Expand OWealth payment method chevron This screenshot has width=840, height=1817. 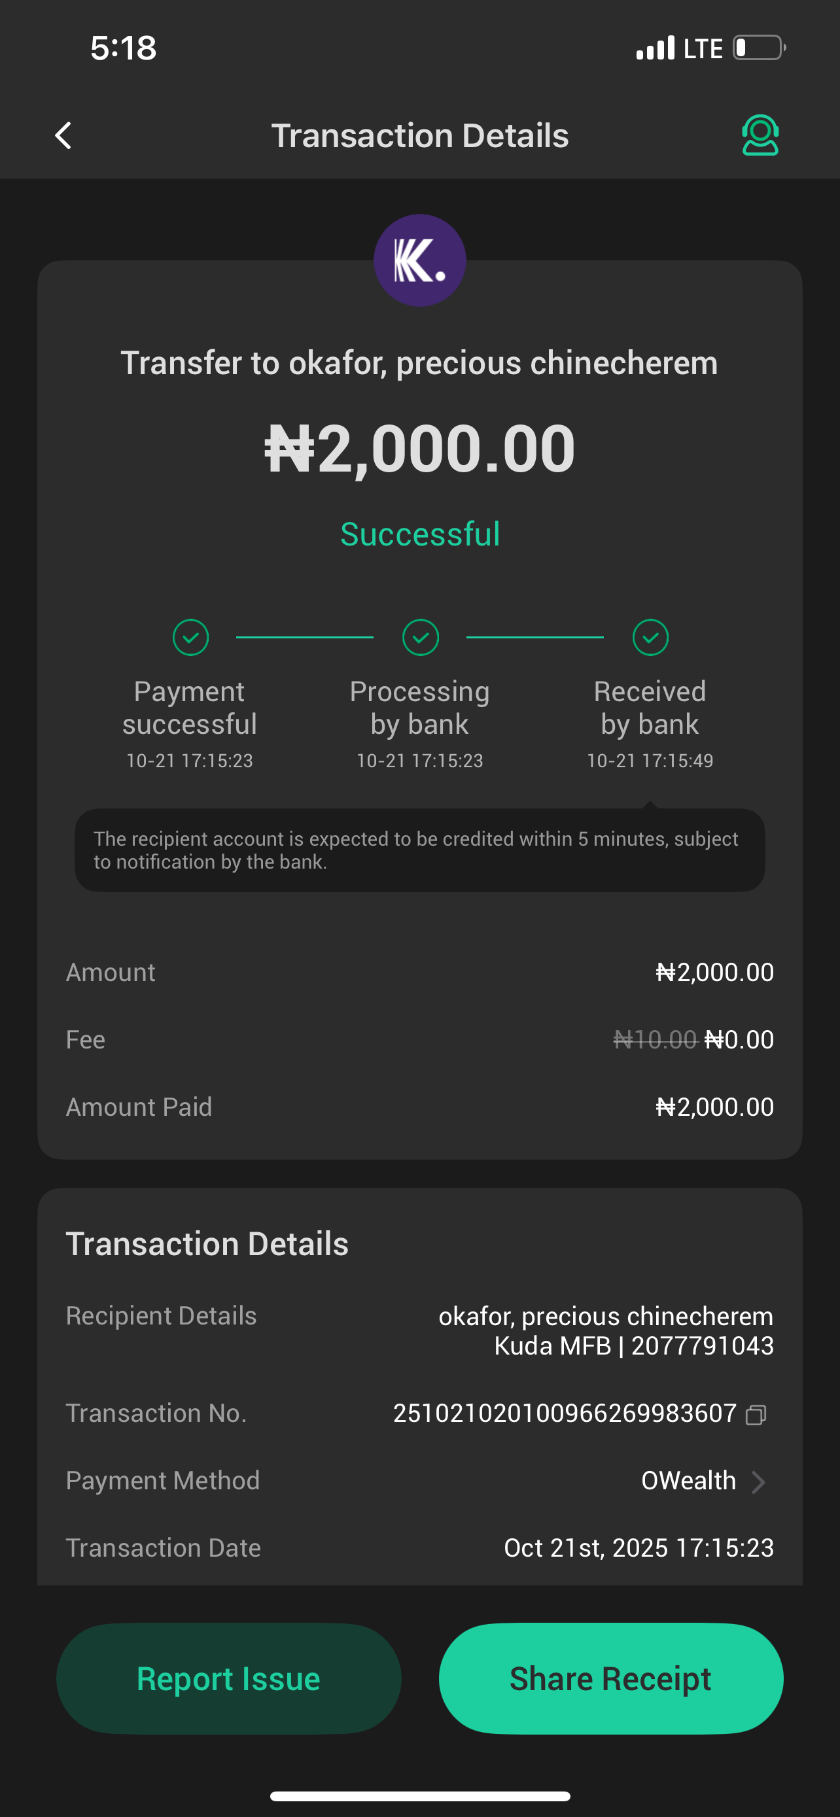pos(758,1482)
